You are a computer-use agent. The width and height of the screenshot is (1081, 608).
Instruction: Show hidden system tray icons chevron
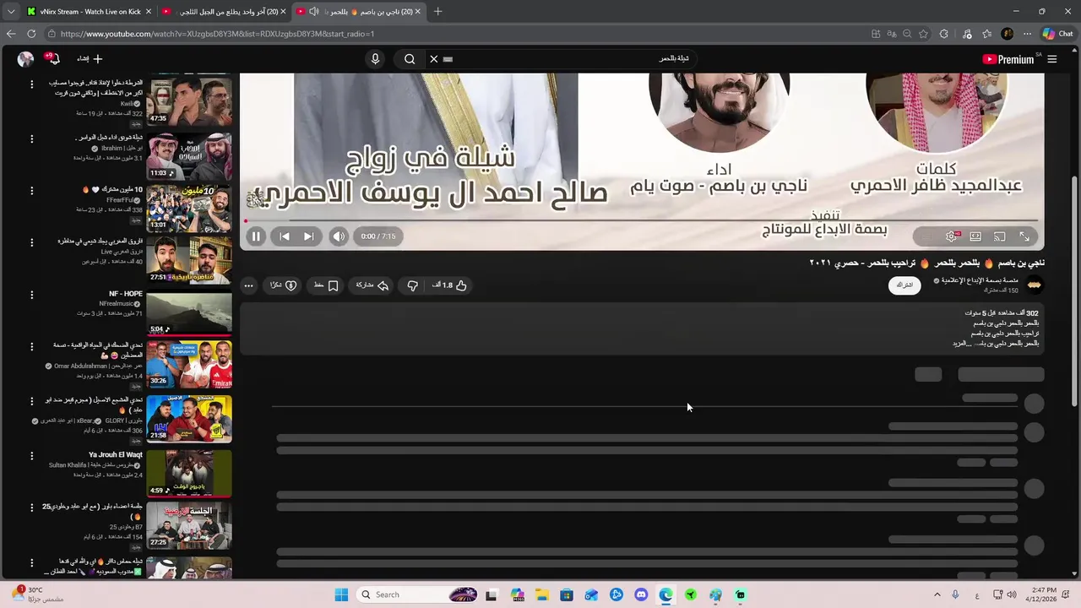click(x=937, y=594)
